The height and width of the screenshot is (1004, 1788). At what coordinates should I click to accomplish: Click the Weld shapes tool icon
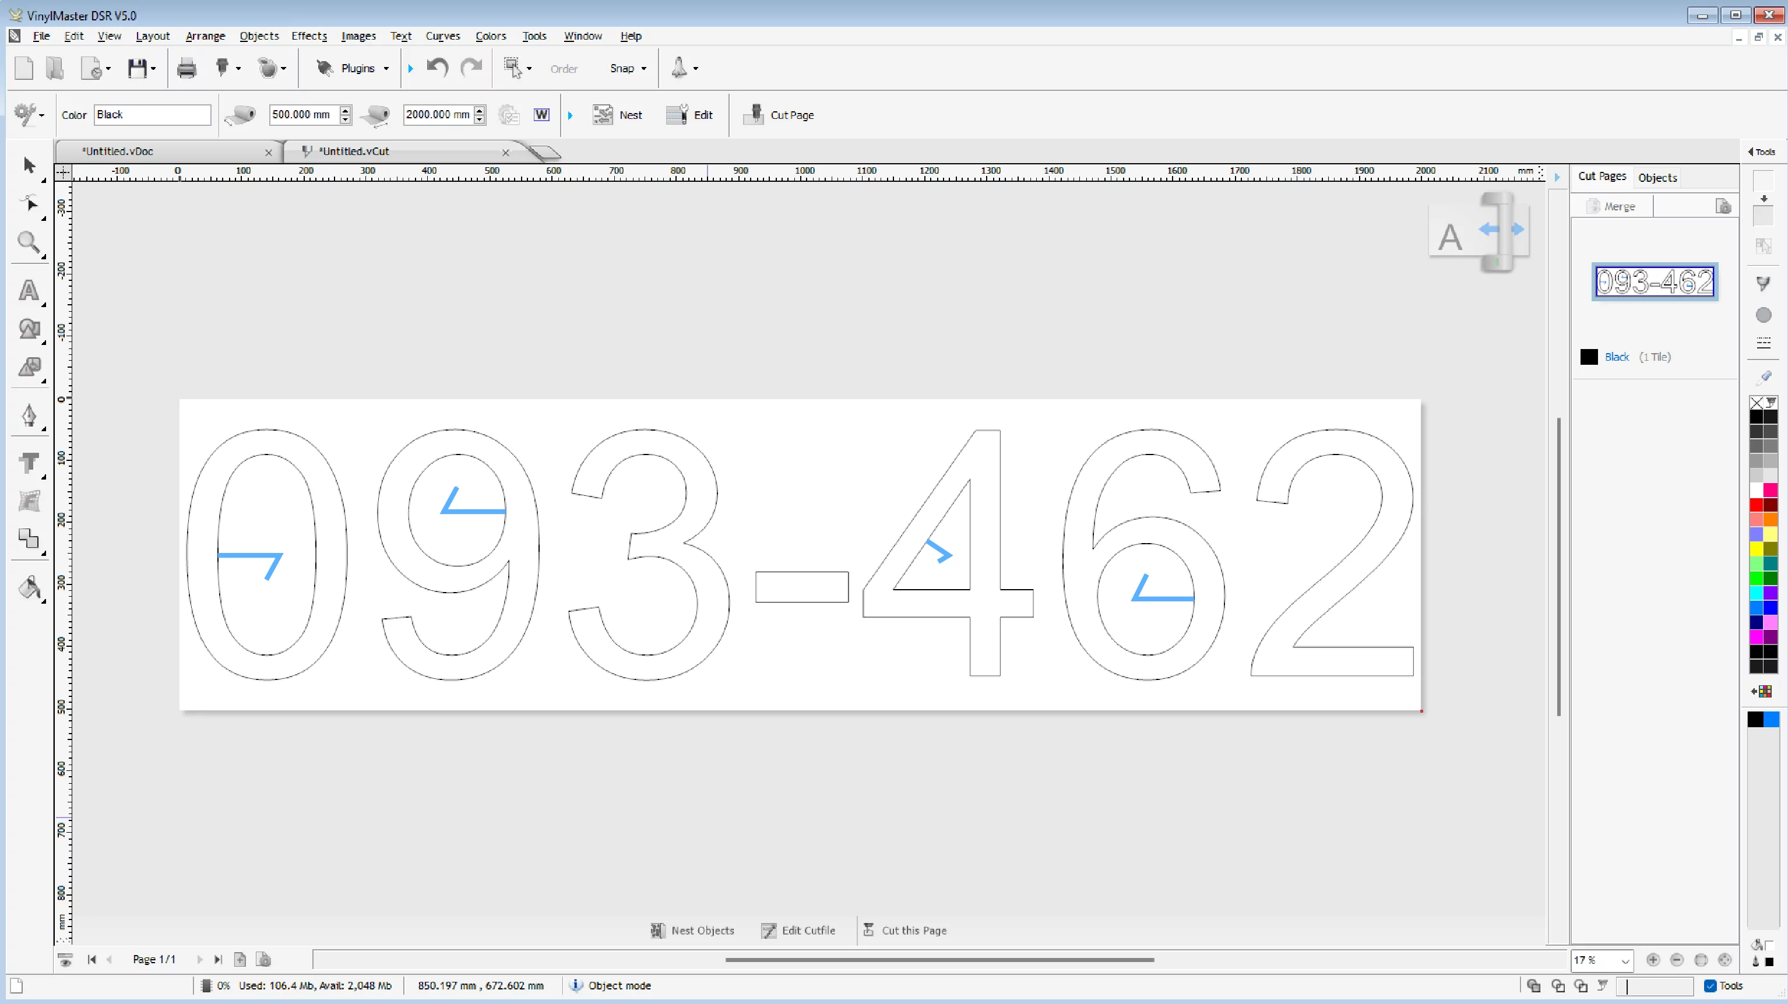click(x=29, y=539)
